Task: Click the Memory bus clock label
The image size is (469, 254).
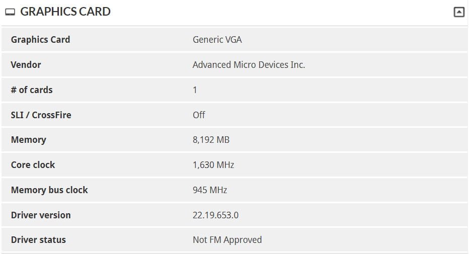Action: click(49, 190)
